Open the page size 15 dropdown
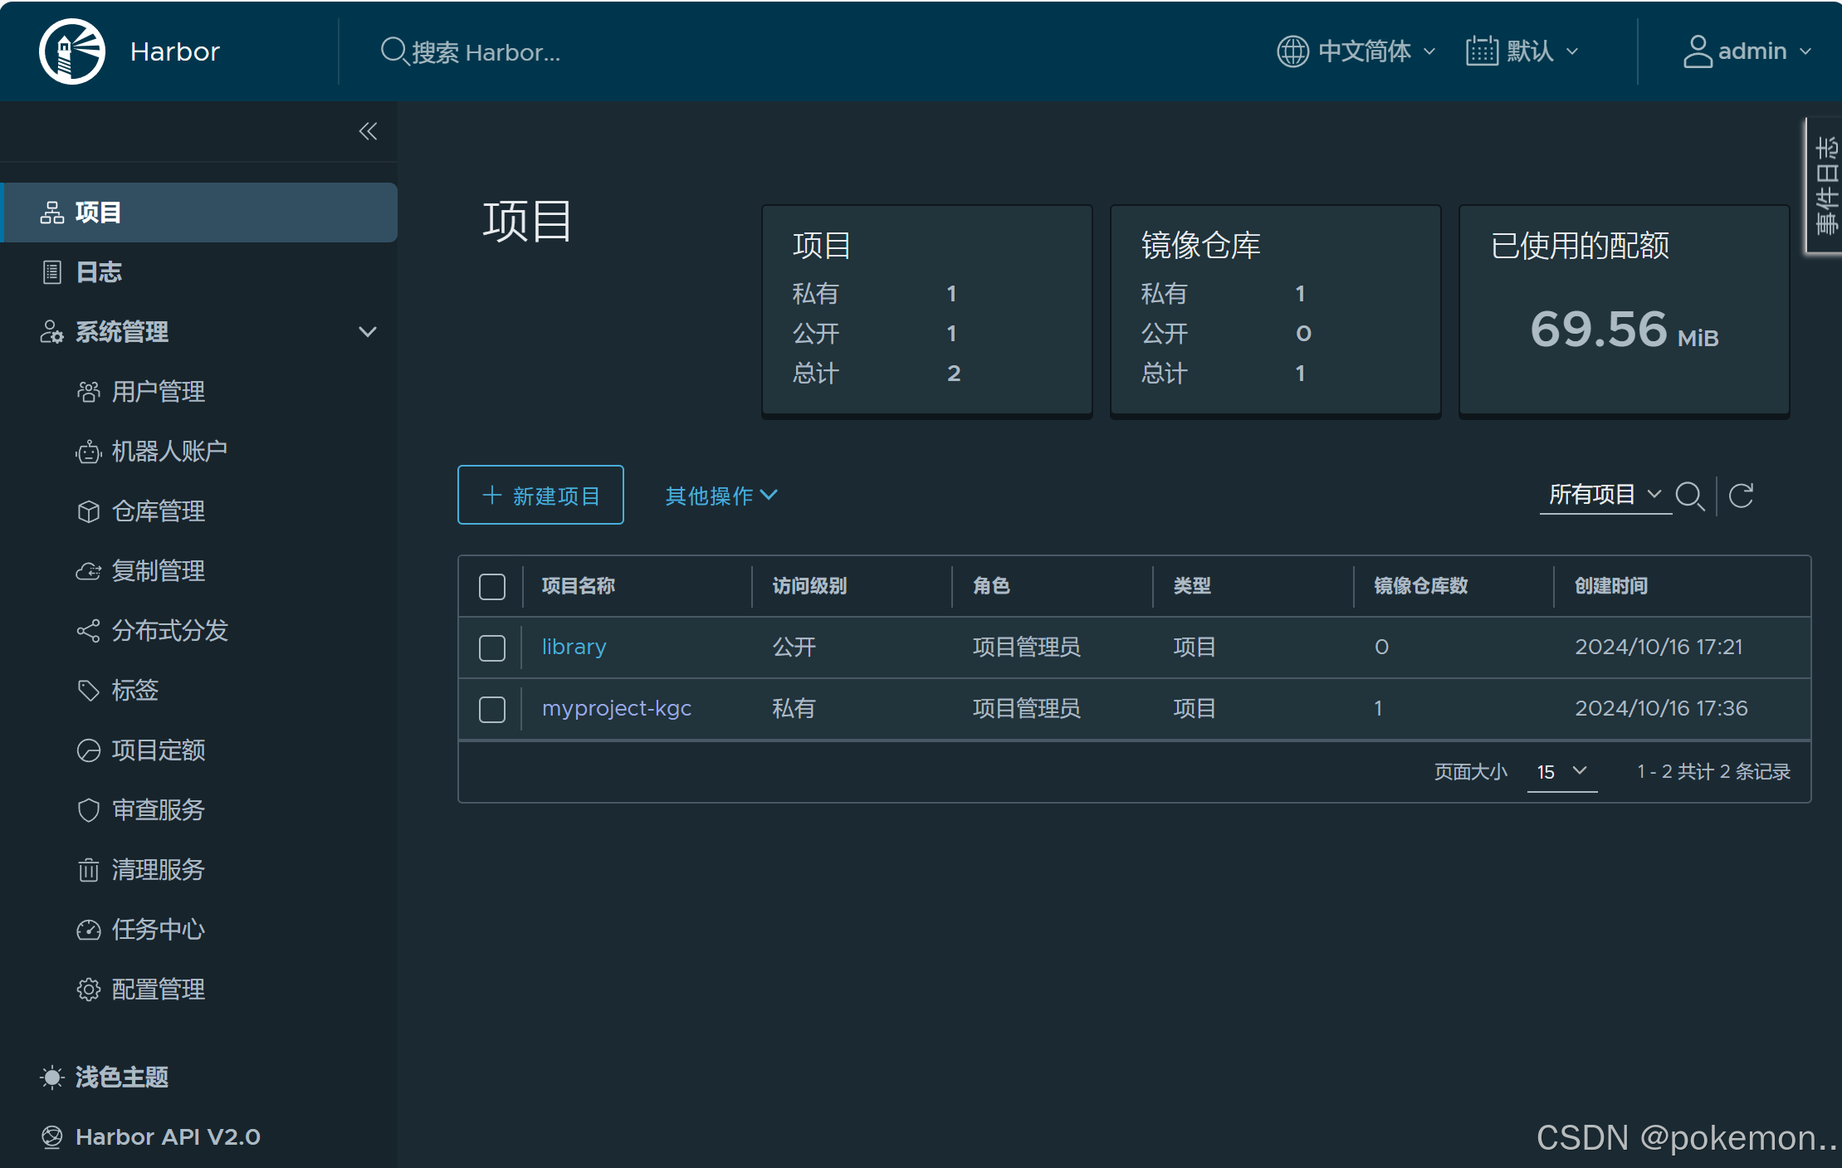The width and height of the screenshot is (1842, 1168). (1561, 771)
